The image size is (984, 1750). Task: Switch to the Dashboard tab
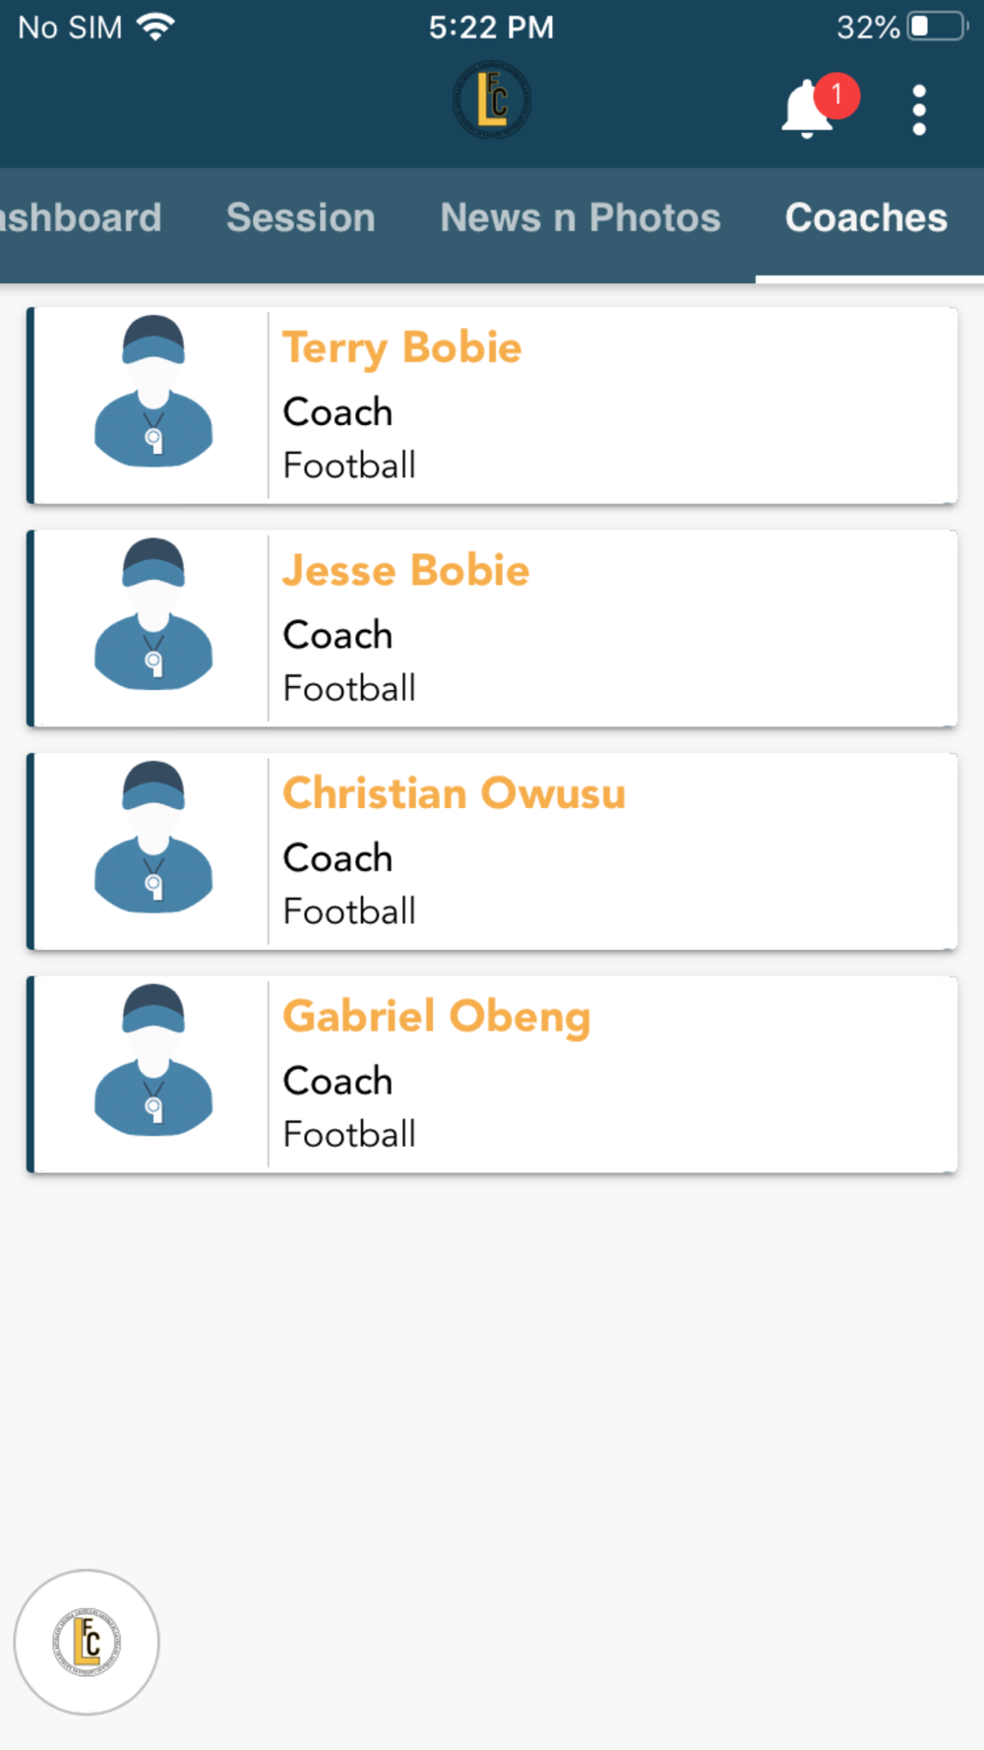81,218
